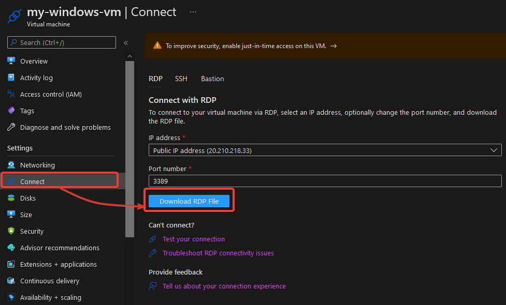
Task: Click the Activity log icon
Action: point(11,78)
